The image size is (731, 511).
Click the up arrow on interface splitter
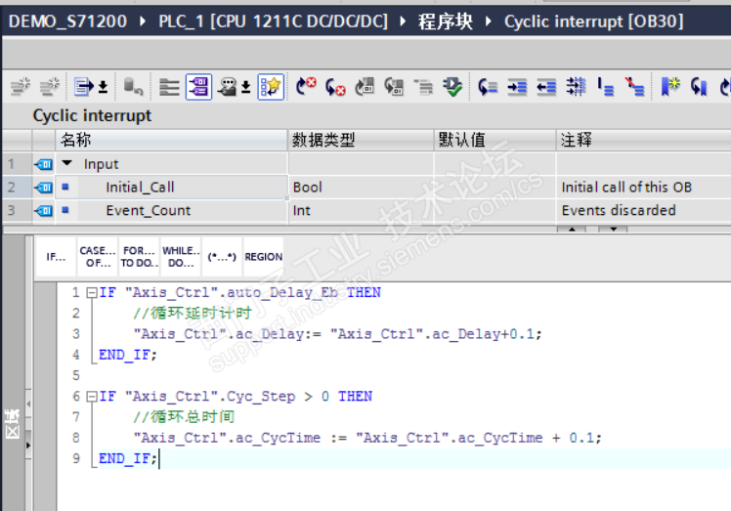(572, 229)
